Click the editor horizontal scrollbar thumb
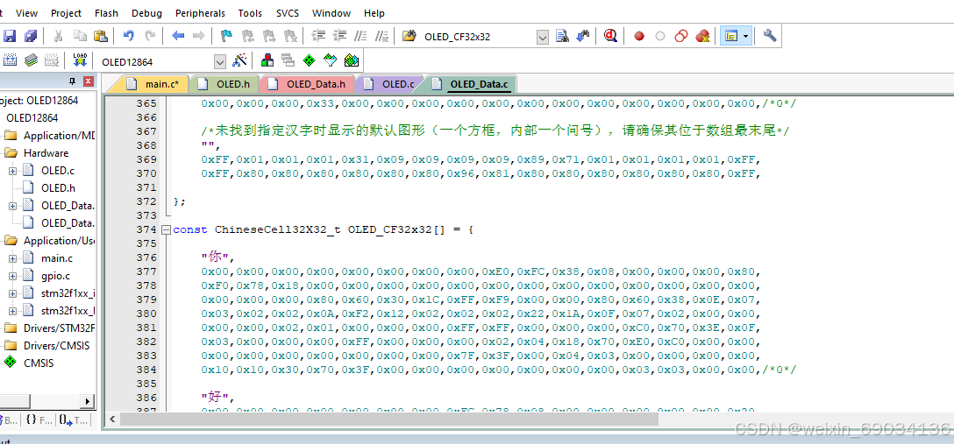954x444 pixels. (x=389, y=419)
